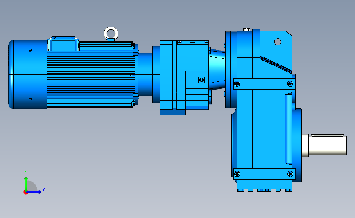Select the round hole in the gearbox upper corner

[278, 42]
